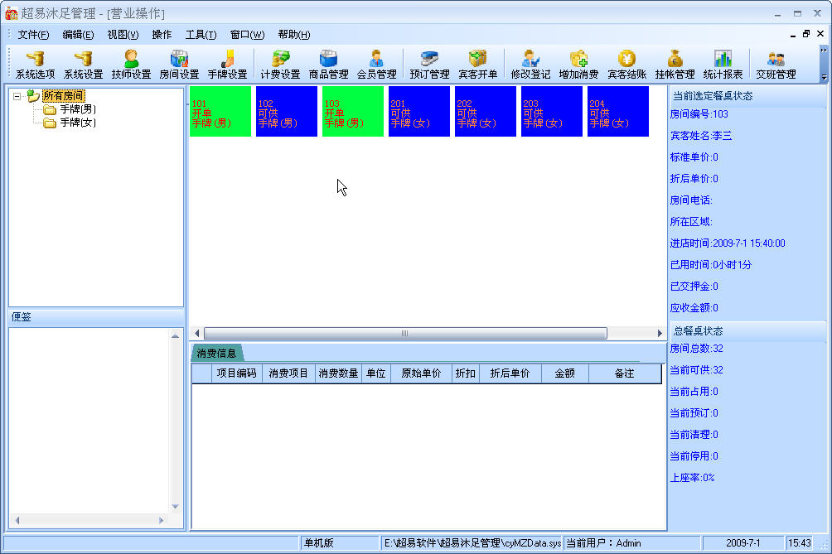The height and width of the screenshot is (554, 832).
Task: Open the 文件(F) menu
Action: coord(33,35)
